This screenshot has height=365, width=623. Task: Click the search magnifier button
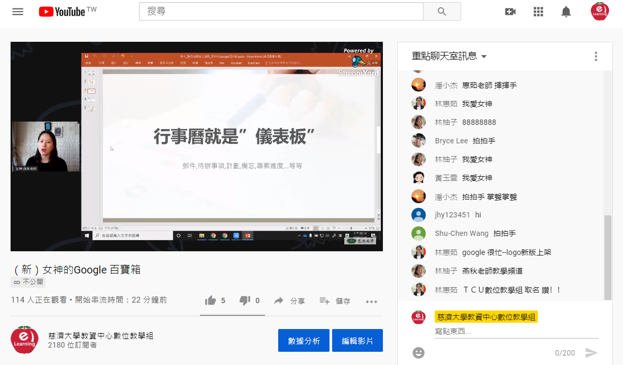(442, 12)
